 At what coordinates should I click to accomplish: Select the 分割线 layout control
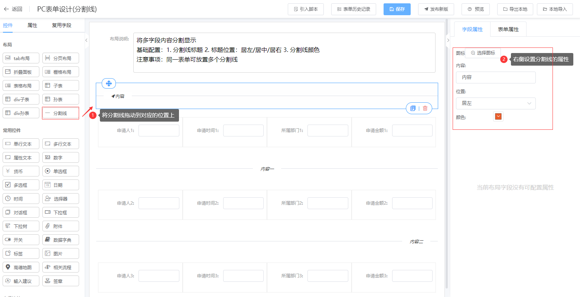click(x=61, y=113)
